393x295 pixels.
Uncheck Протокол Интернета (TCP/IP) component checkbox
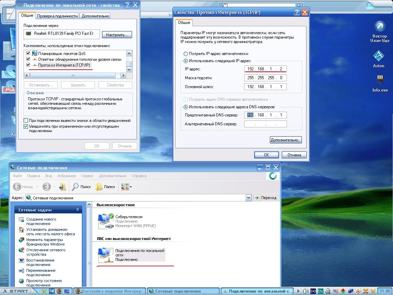point(28,65)
